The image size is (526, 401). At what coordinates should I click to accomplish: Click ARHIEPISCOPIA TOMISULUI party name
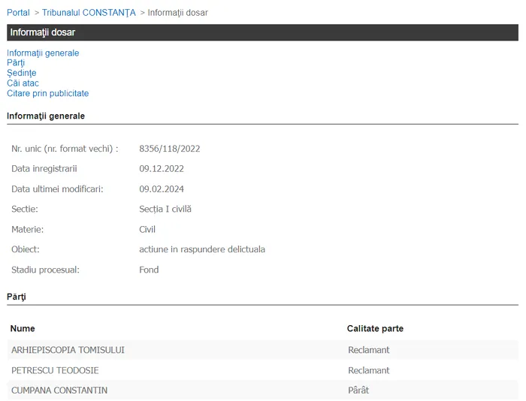click(68, 350)
